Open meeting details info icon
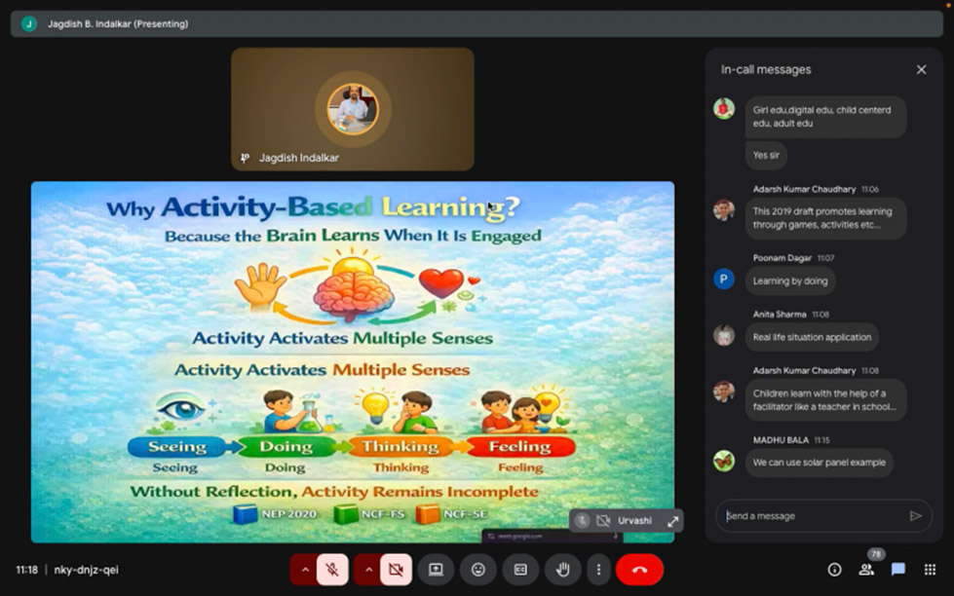The height and width of the screenshot is (596, 954). [834, 570]
